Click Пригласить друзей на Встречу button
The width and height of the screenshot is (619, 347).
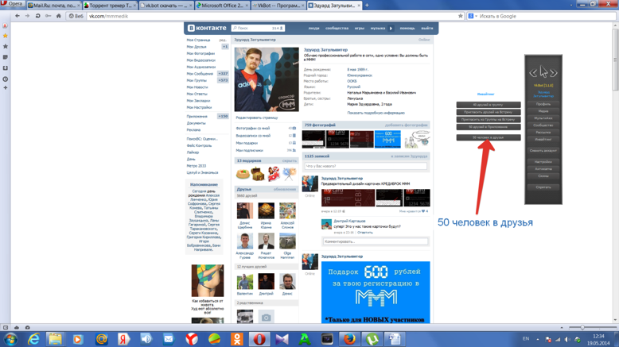489,112
